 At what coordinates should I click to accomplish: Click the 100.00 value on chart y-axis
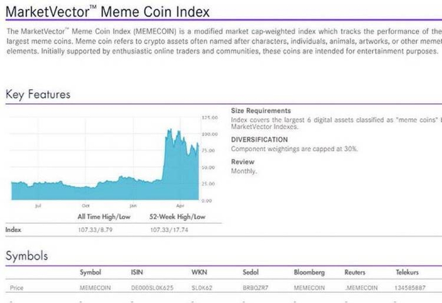click(209, 134)
